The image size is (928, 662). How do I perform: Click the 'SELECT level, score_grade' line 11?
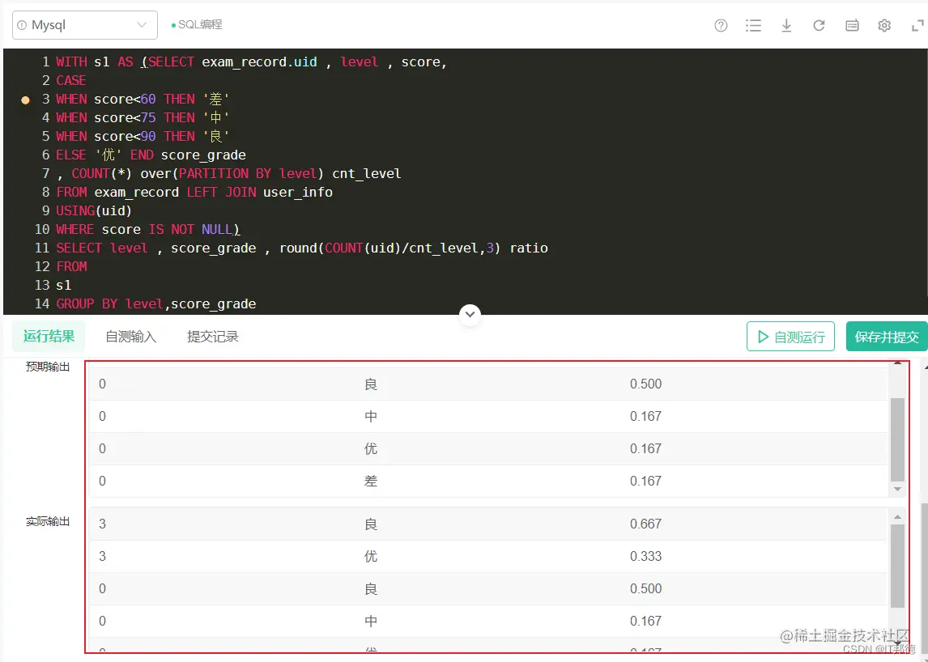(x=302, y=248)
